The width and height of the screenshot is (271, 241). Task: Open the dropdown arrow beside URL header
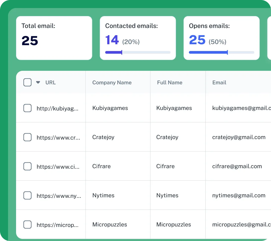pos(38,82)
